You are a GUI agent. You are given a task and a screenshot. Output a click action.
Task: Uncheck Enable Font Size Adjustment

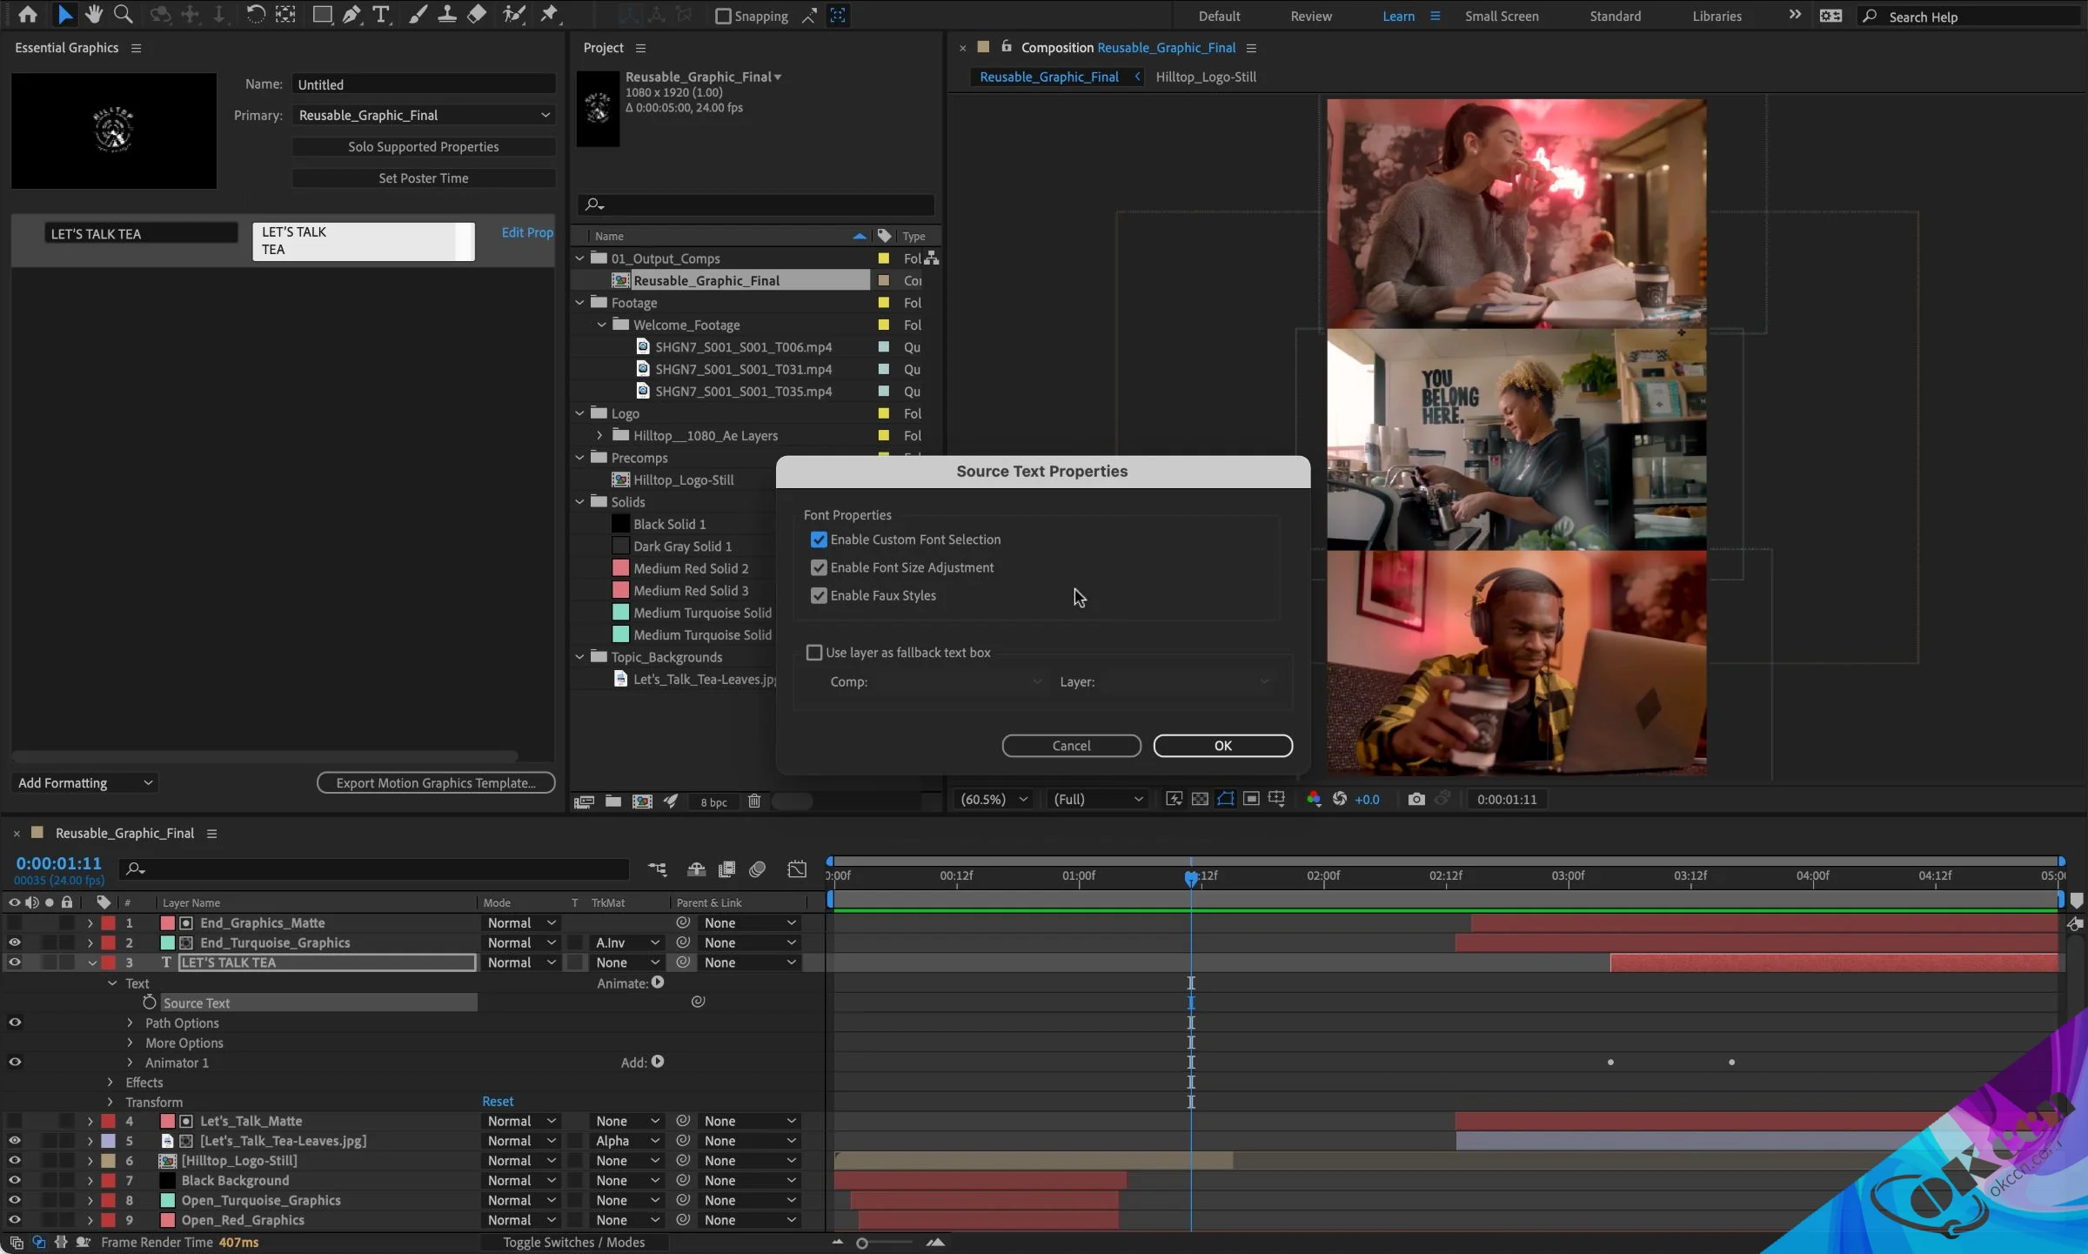(819, 567)
